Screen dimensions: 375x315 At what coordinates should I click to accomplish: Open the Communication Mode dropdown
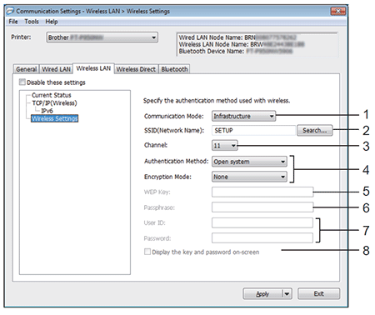tap(243, 116)
